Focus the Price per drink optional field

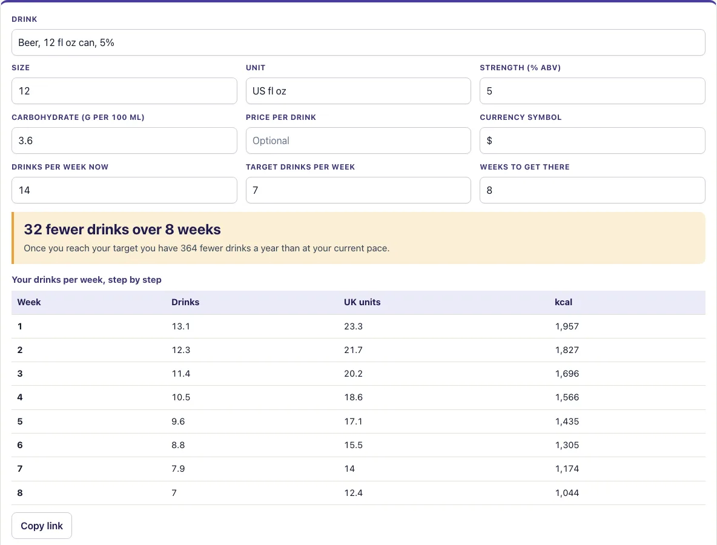[358, 140]
